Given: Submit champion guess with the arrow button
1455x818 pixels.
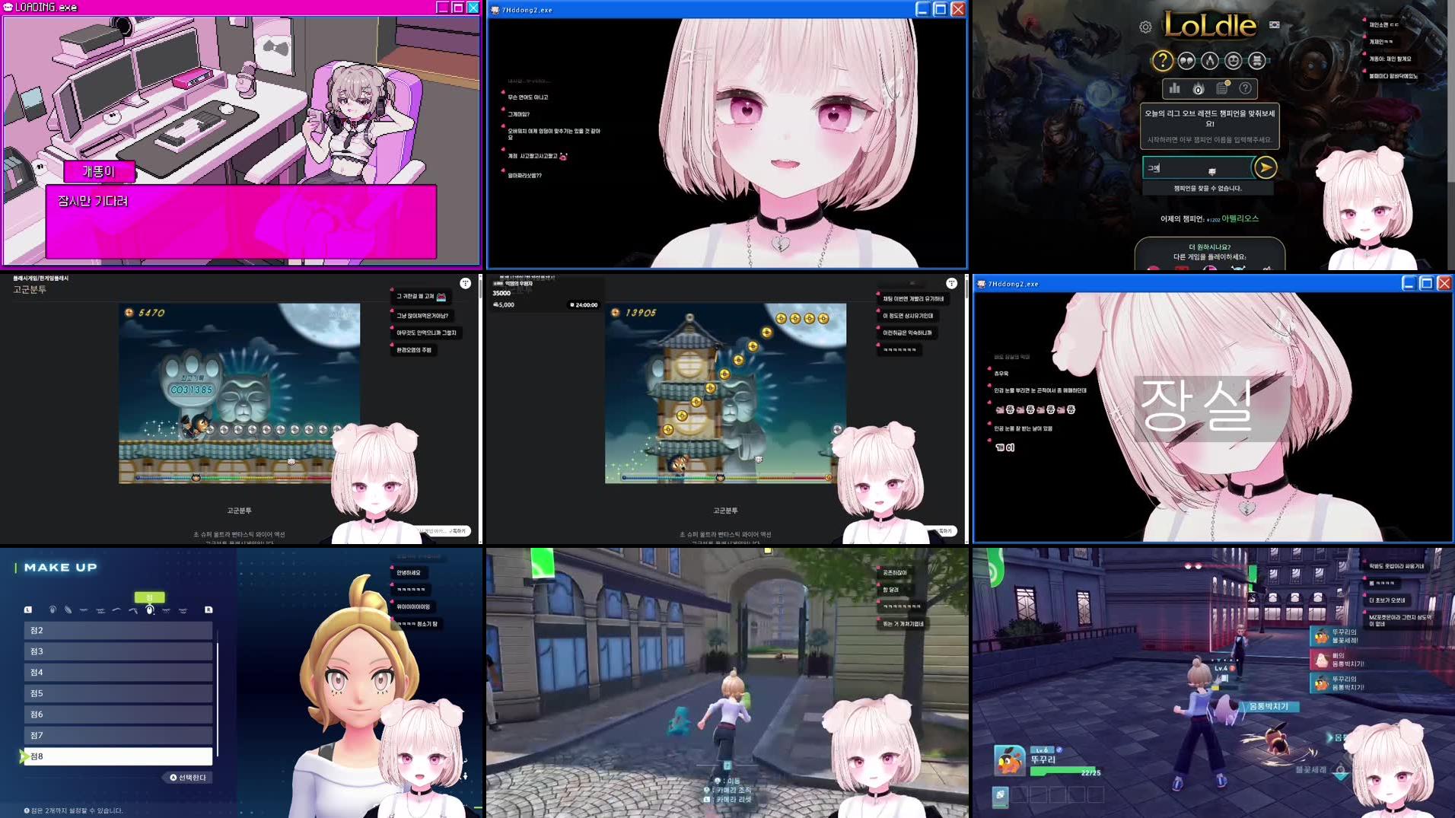Looking at the screenshot, I should tap(1266, 167).
